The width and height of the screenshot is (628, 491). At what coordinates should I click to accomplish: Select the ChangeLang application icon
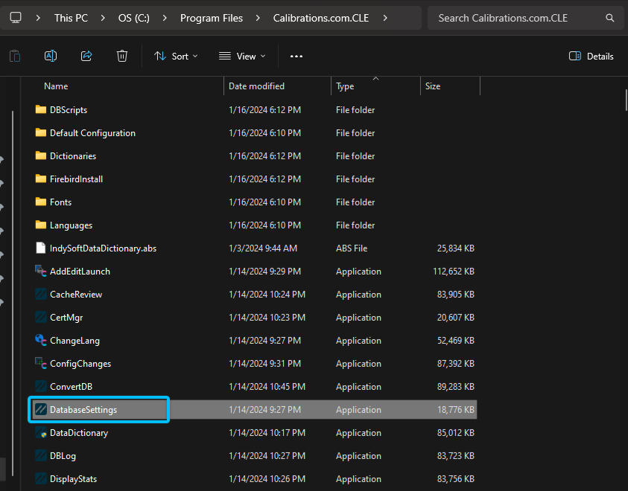coord(41,341)
